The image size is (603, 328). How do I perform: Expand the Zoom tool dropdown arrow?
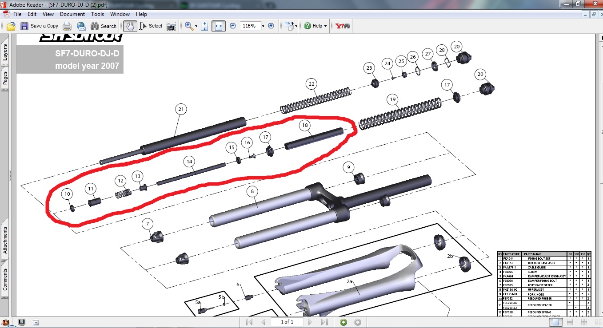(197, 26)
